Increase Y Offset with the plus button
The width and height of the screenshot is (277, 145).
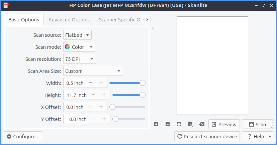(104, 119)
